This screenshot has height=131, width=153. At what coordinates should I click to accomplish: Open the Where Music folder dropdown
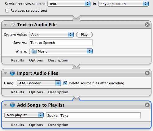pos(61,51)
